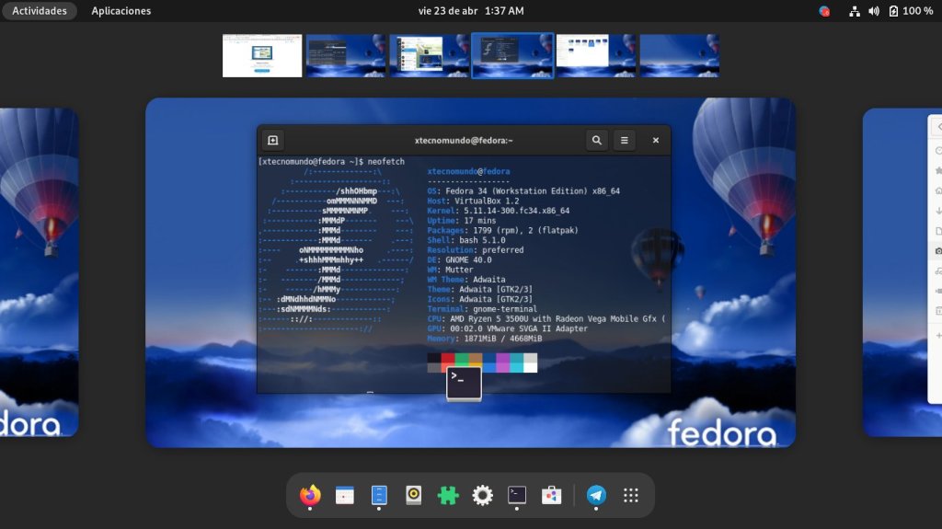Open the Aplicaciones menu
This screenshot has height=529, width=942.
tap(121, 11)
